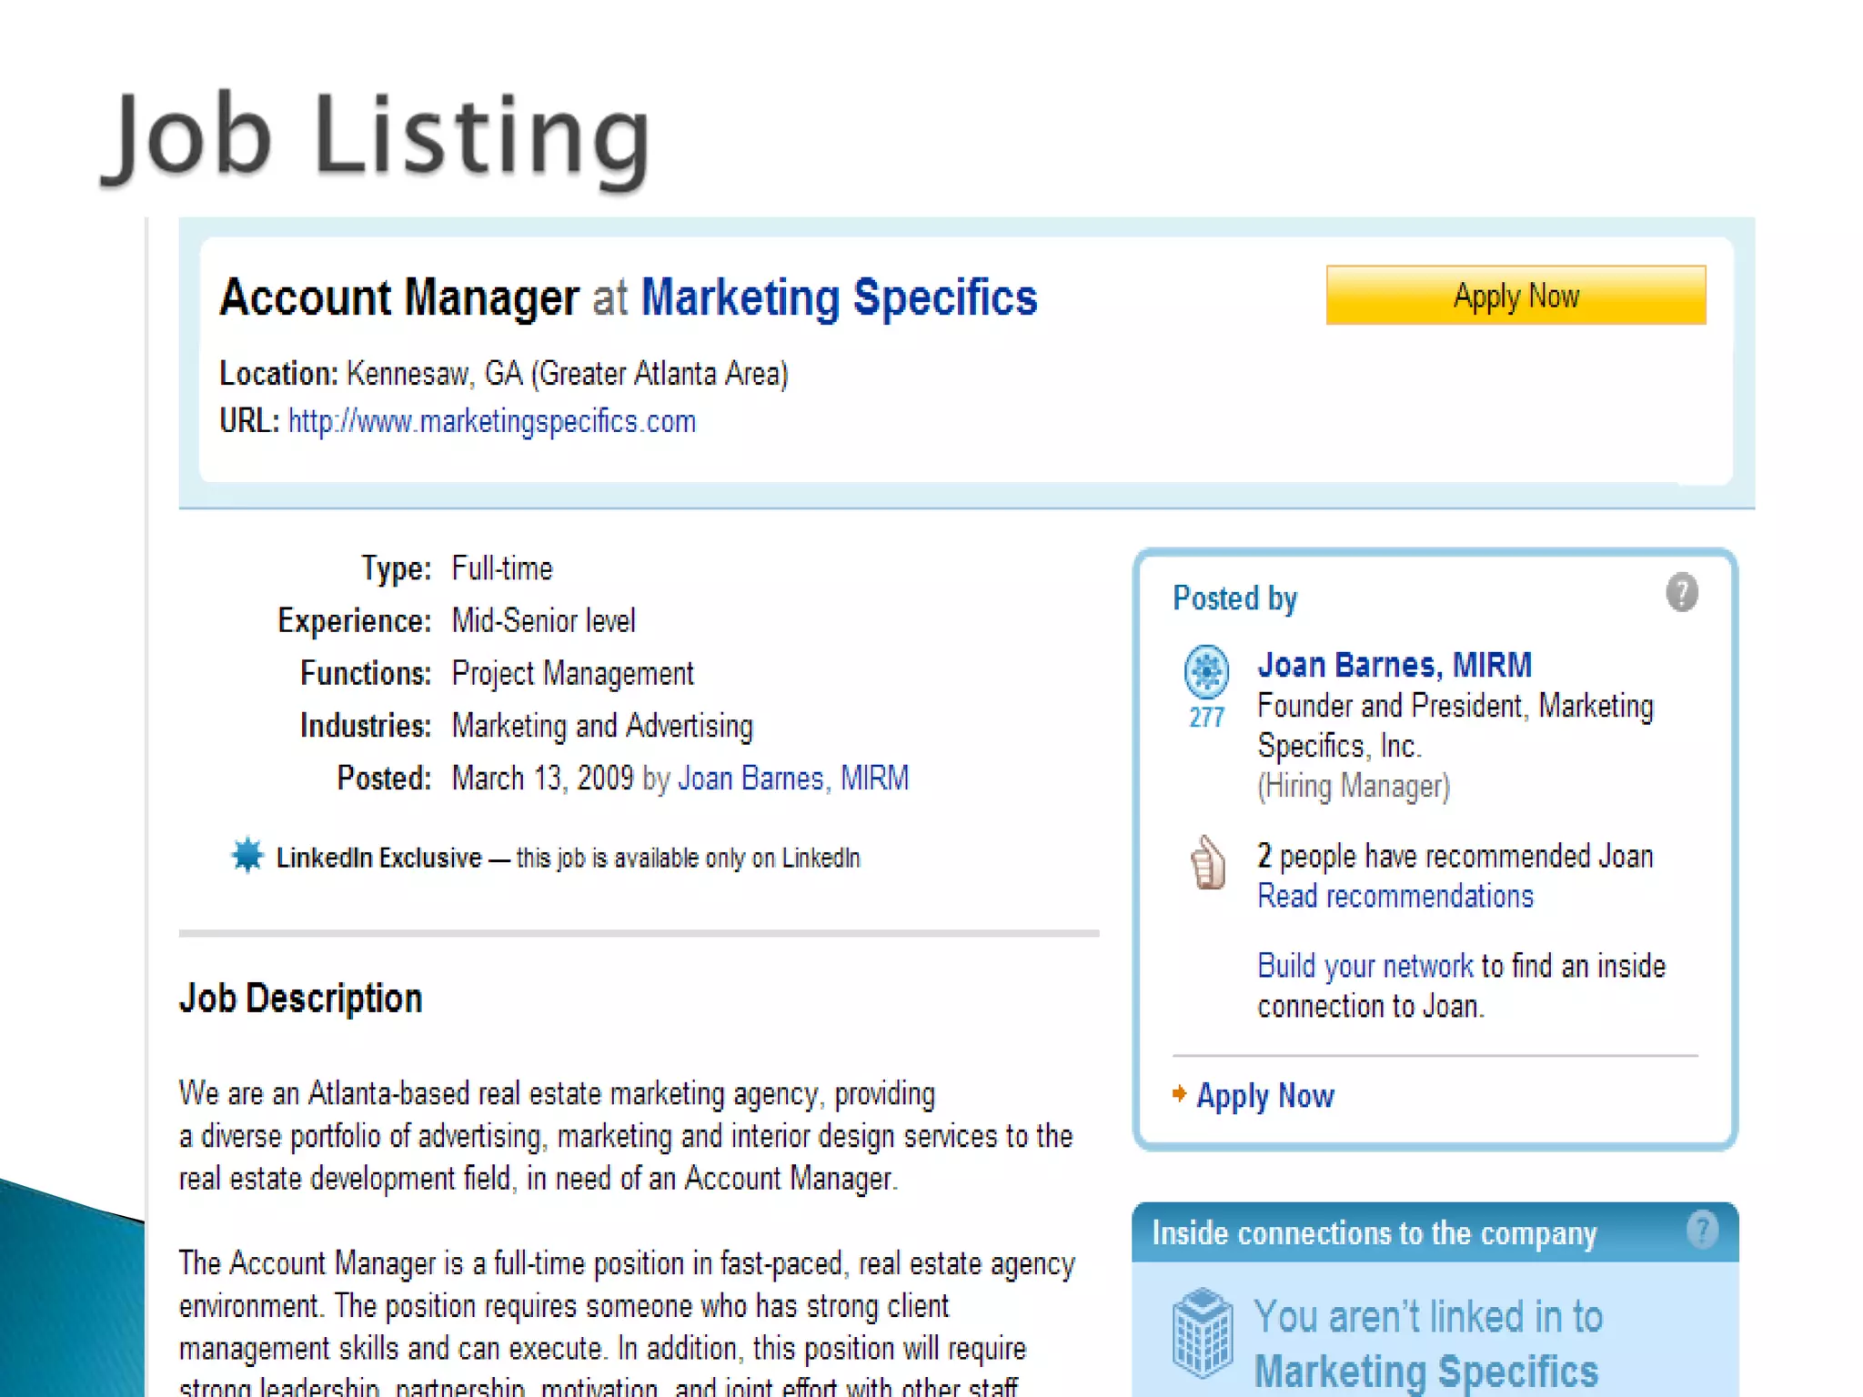This screenshot has height=1397, width=1863.
Task: Select the Mid-Senior level experience value
Action: click(543, 621)
